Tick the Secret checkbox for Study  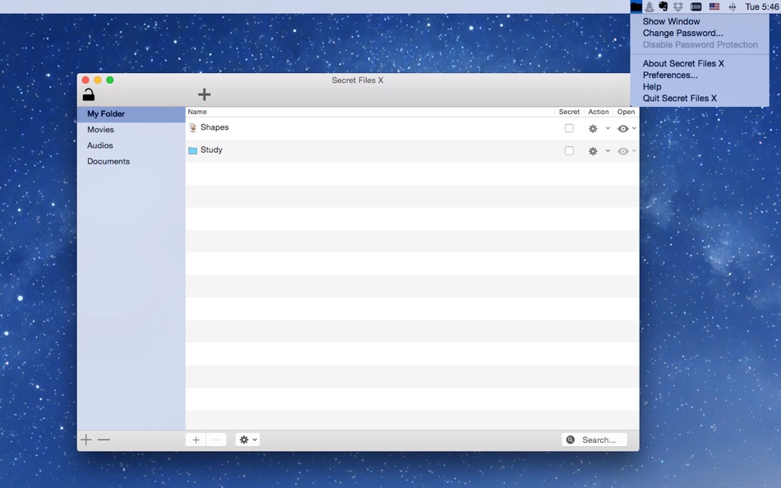point(570,150)
